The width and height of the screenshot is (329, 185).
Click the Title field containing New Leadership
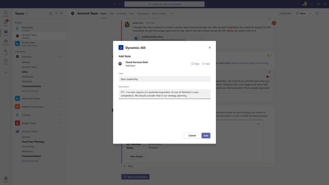164,79
